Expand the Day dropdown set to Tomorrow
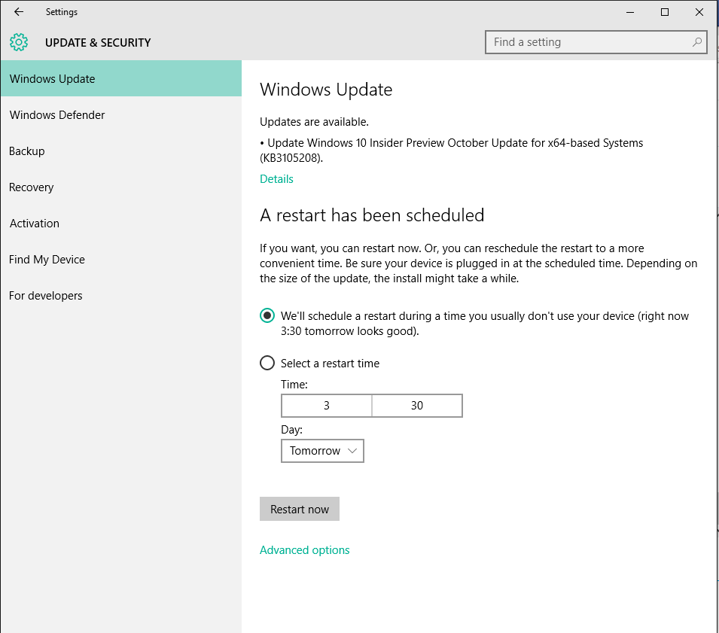The height and width of the screenshot is (633, 719). pyautogui.click(x=322, y=451)
